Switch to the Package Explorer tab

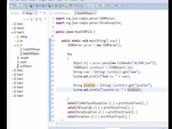[x=15, y=13]
